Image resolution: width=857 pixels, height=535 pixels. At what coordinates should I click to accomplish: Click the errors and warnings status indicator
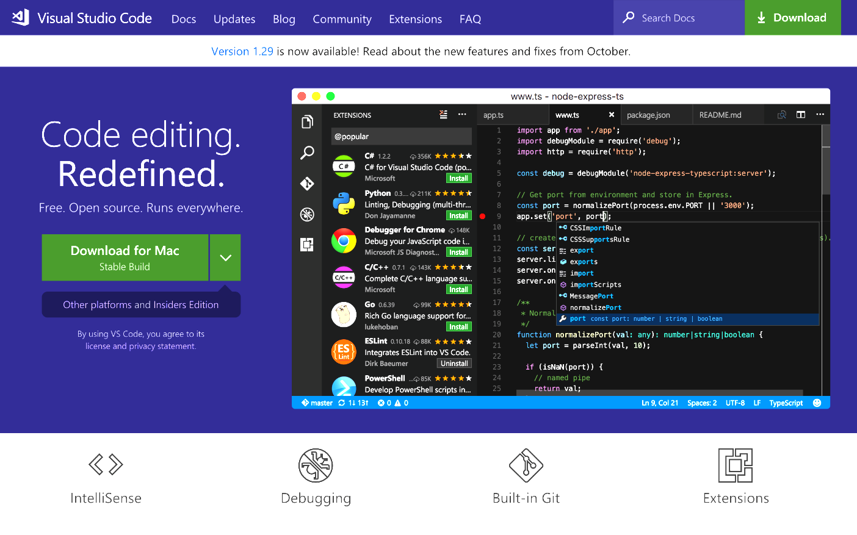coord(393,403)
